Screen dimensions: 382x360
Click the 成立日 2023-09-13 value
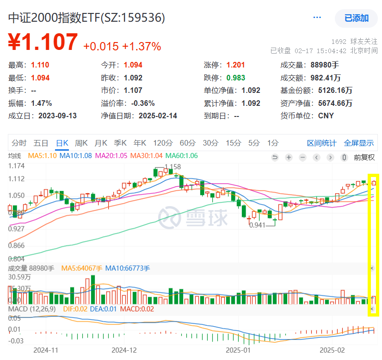tap(57, 116)
